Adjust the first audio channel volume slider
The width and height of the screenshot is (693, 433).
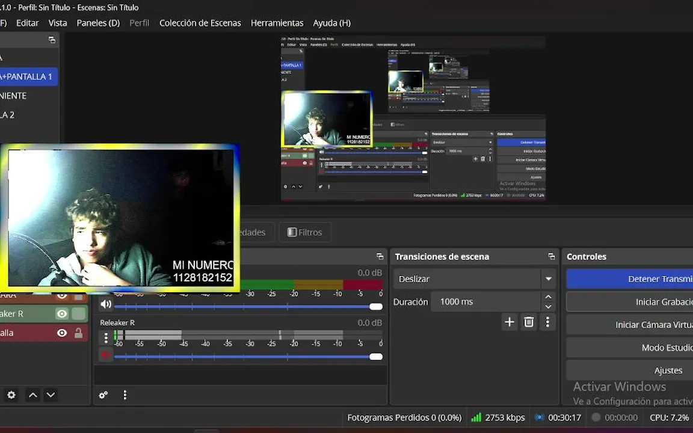coord(248,307)
